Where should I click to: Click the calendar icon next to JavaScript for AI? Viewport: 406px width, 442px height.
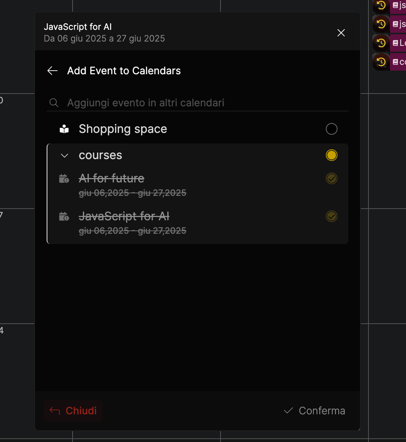point(64,217)
